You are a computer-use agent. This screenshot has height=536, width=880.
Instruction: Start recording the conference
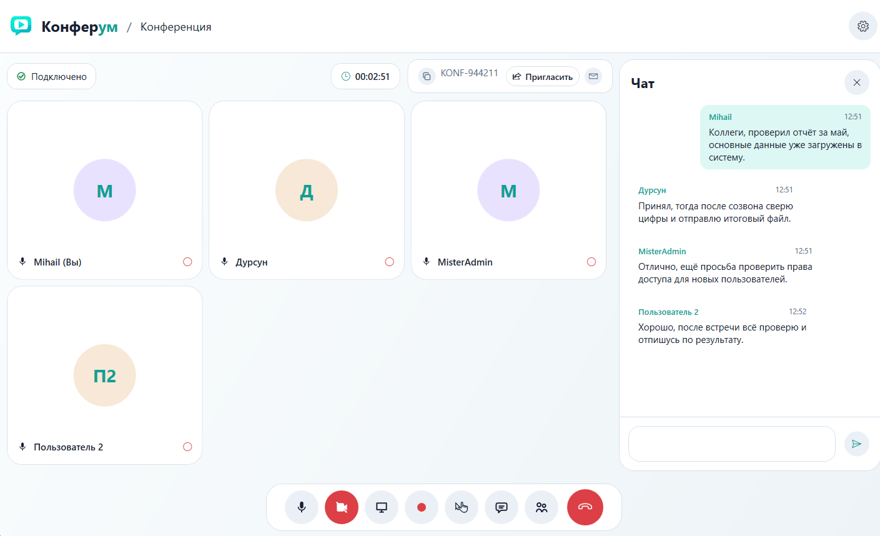[x=422, y=507]
